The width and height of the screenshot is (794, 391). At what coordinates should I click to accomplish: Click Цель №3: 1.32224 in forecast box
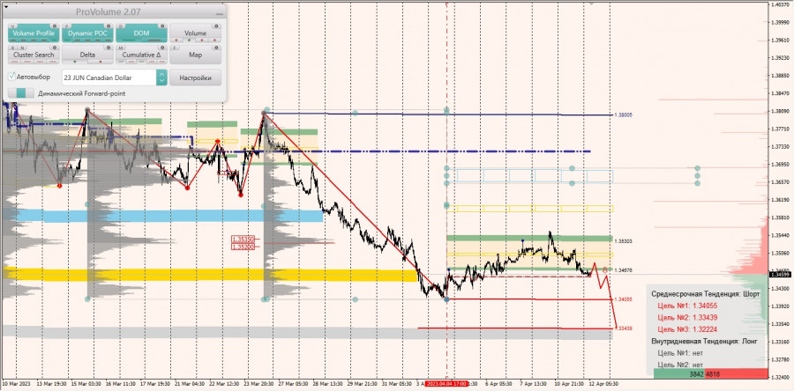click(x=687, y=329)
